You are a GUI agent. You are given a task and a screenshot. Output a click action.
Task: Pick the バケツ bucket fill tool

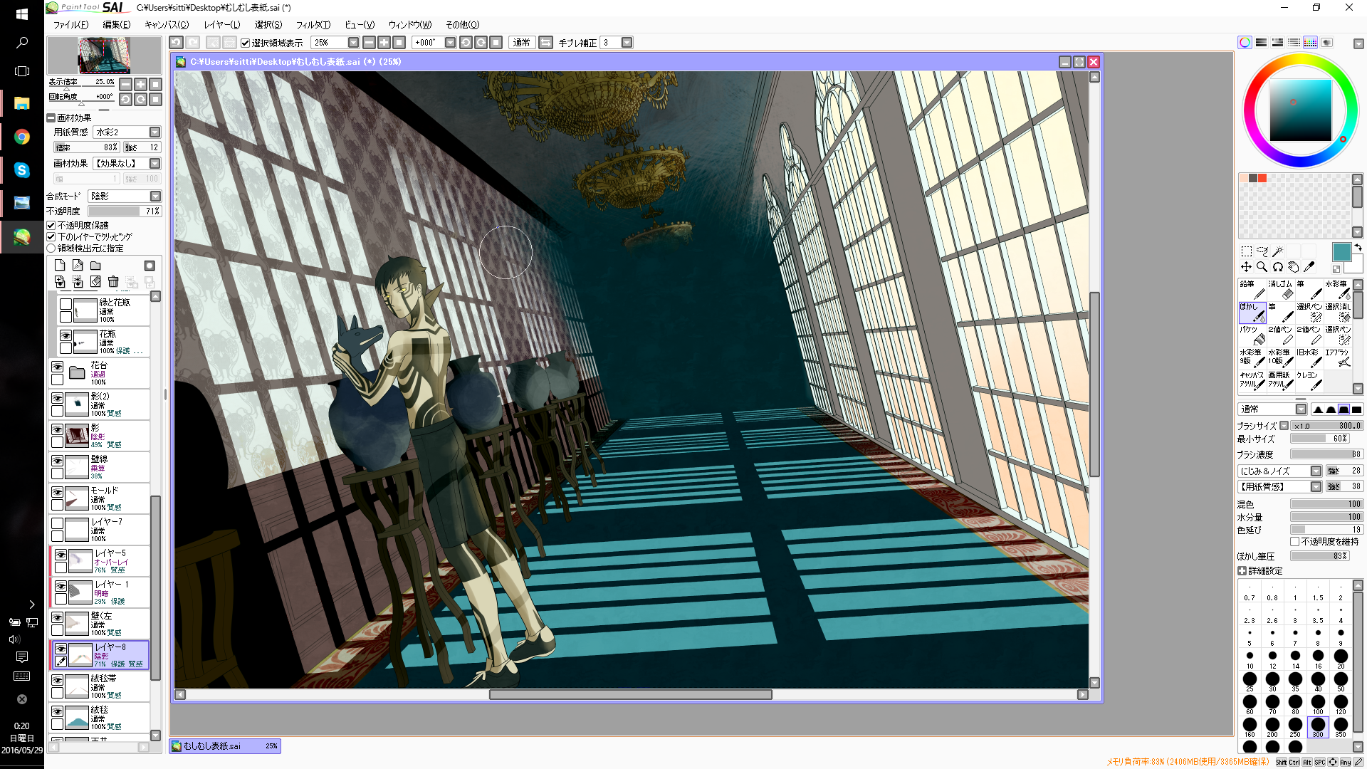1252,335
